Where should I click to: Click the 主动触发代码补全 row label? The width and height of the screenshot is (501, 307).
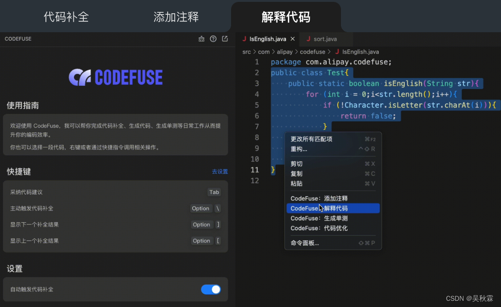coord(32,208)
